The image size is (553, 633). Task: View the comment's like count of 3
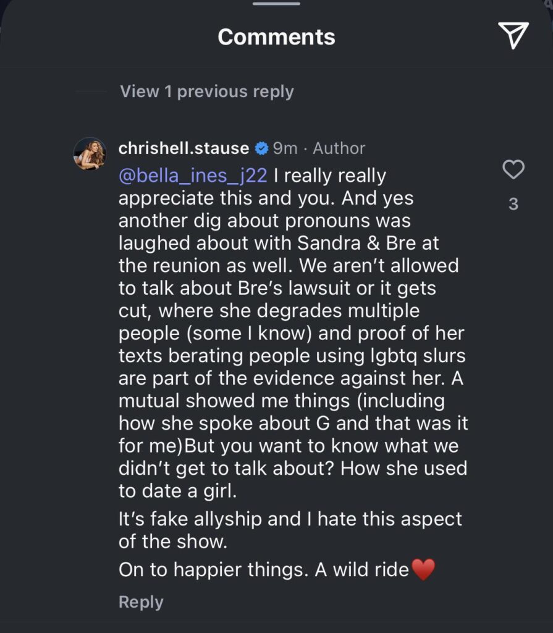(x=513, y=204)
